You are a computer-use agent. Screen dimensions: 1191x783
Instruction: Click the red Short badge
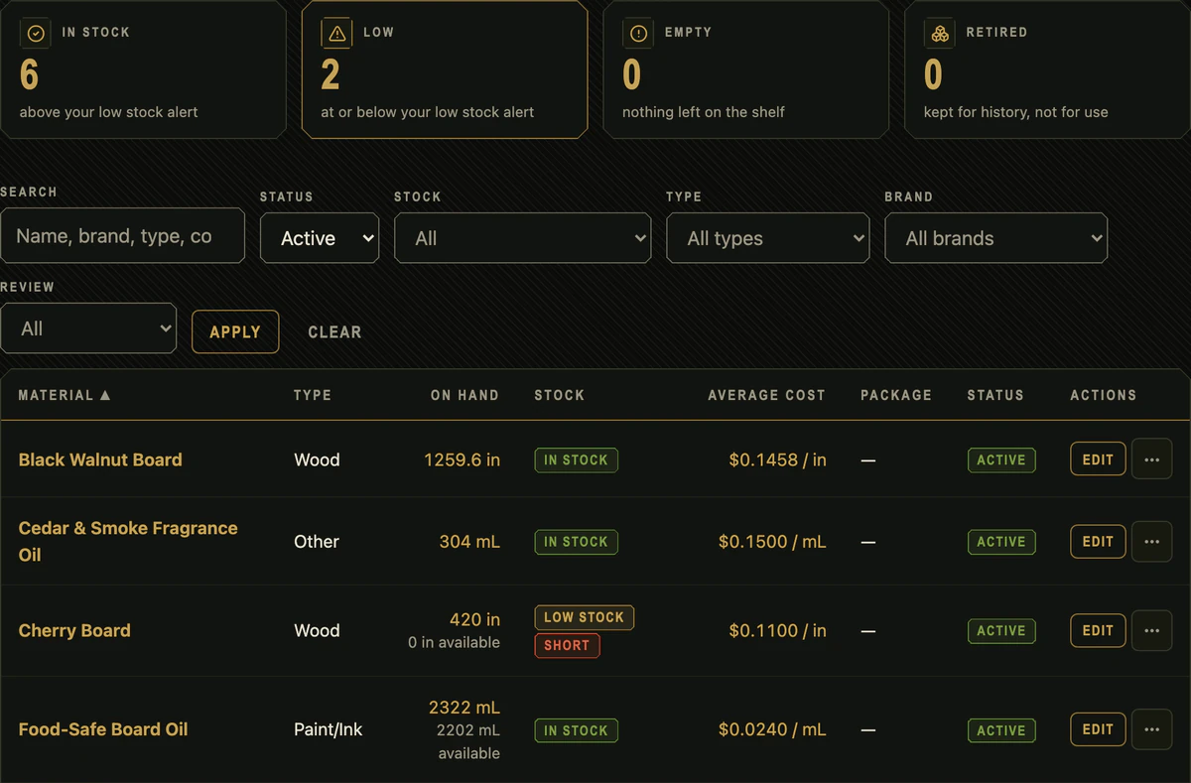pos(567,645)
